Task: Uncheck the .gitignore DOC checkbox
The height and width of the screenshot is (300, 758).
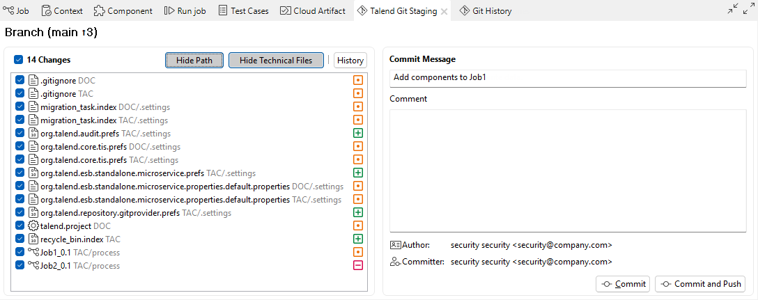Action: point(20,80)
